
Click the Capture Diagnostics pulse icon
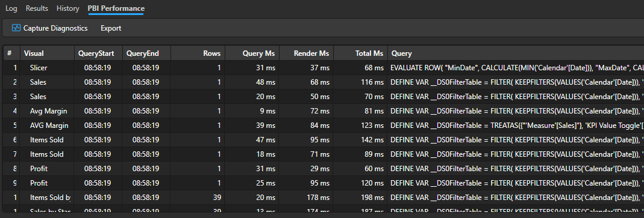[16, 28]
